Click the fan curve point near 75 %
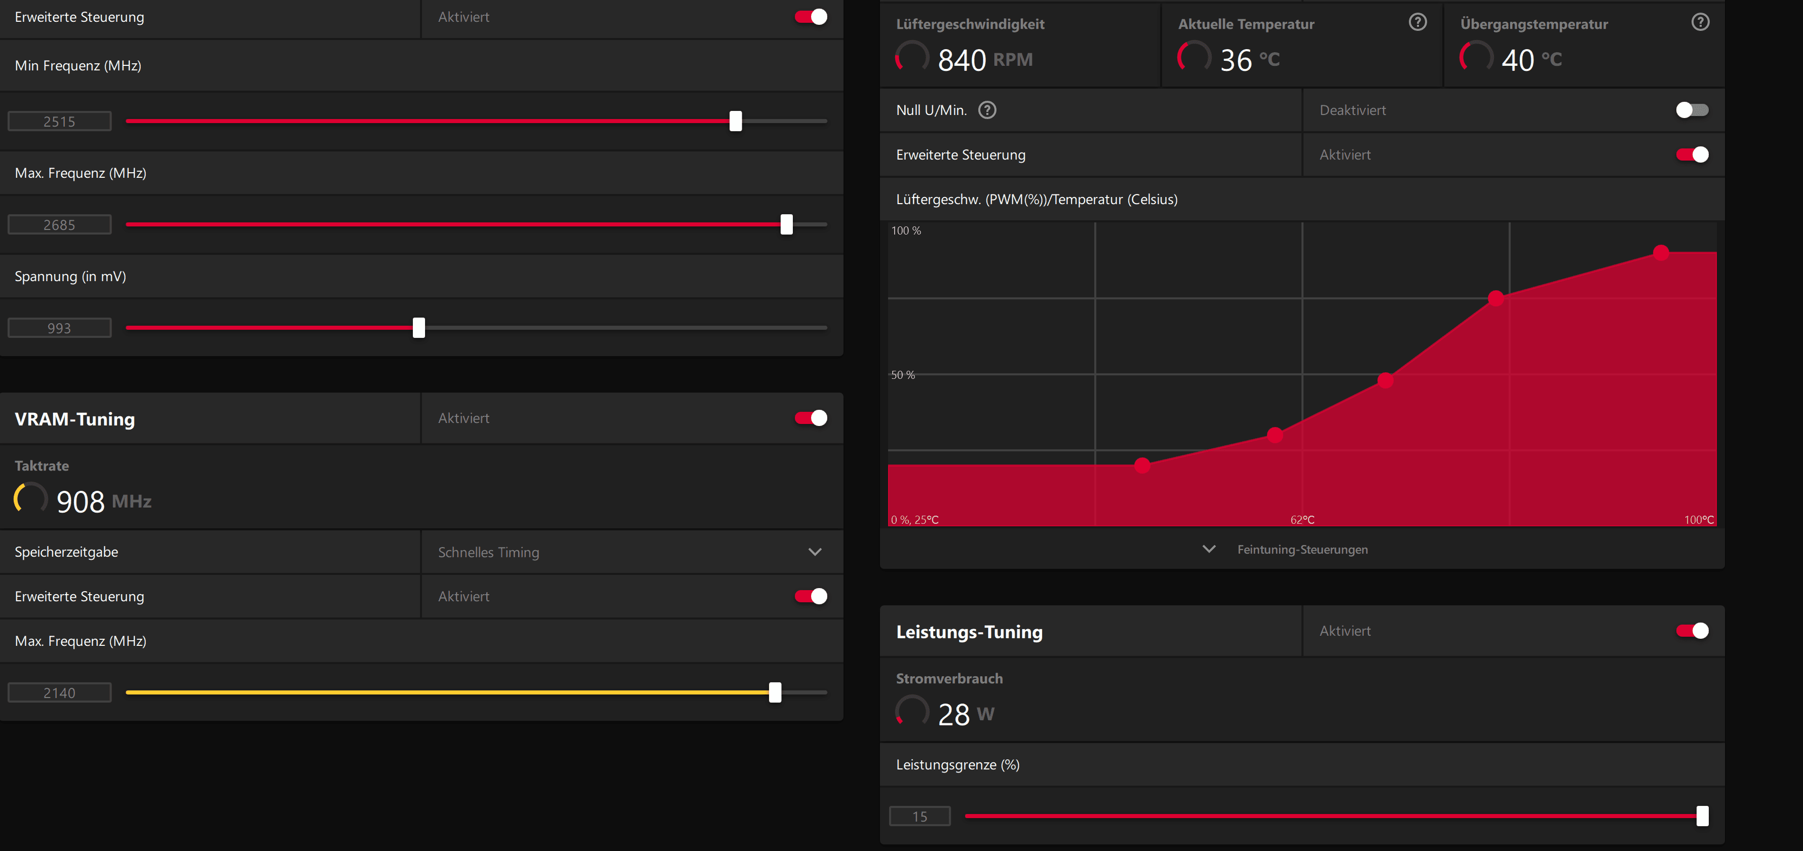The height and width of the screenshot is (851, 1803). (x=1495, y=299)
